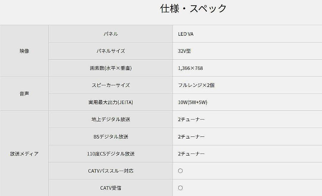Click the BSデジタル放送 label
322x196 pixels.
[111, 137]
